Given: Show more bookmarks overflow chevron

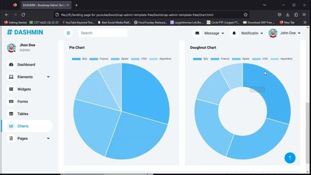Looking at the screenshot, I should 305,22.
